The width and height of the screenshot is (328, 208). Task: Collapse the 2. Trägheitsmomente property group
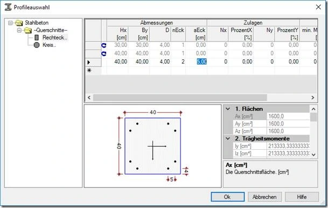pyautogui.click(x=228, y=138)
